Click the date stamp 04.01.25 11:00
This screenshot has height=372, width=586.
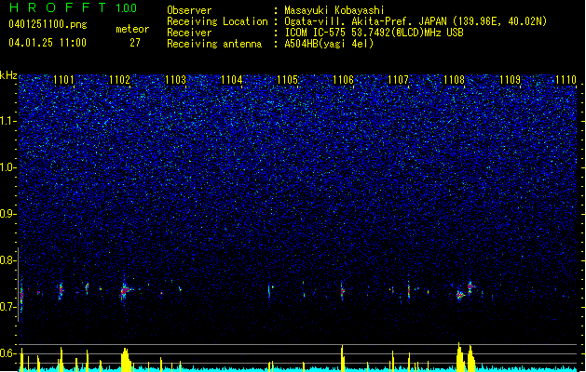tap(48, 43)
